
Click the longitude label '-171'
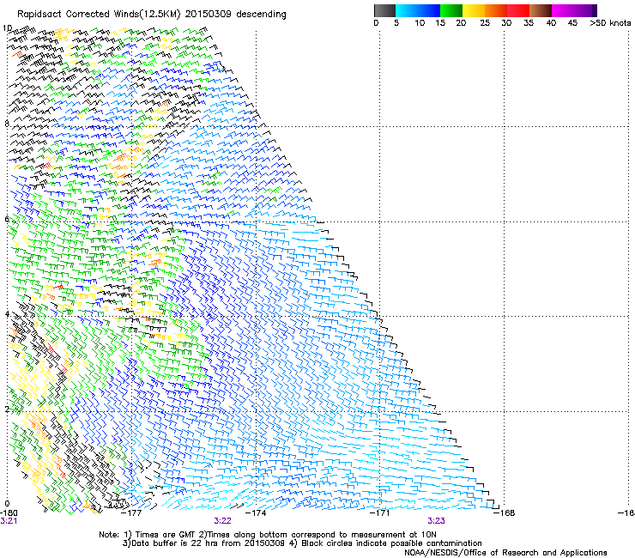coord(380,513)
